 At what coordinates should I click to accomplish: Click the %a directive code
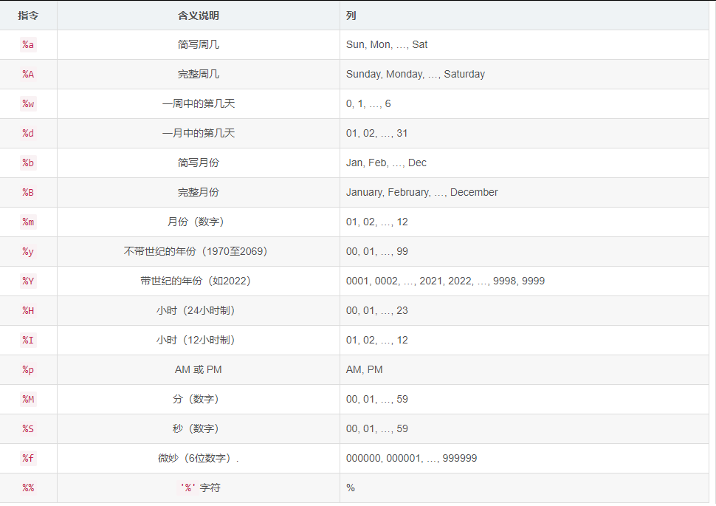tap(28, 44)
